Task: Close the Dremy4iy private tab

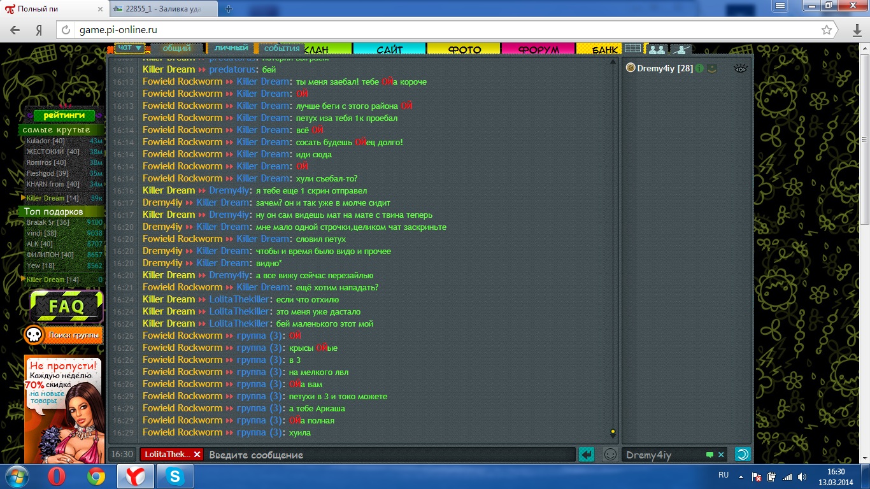Action: pyautogui.click(x=721, y=455)
